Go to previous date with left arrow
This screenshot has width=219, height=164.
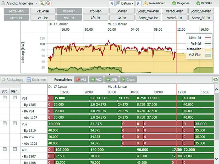111,4
